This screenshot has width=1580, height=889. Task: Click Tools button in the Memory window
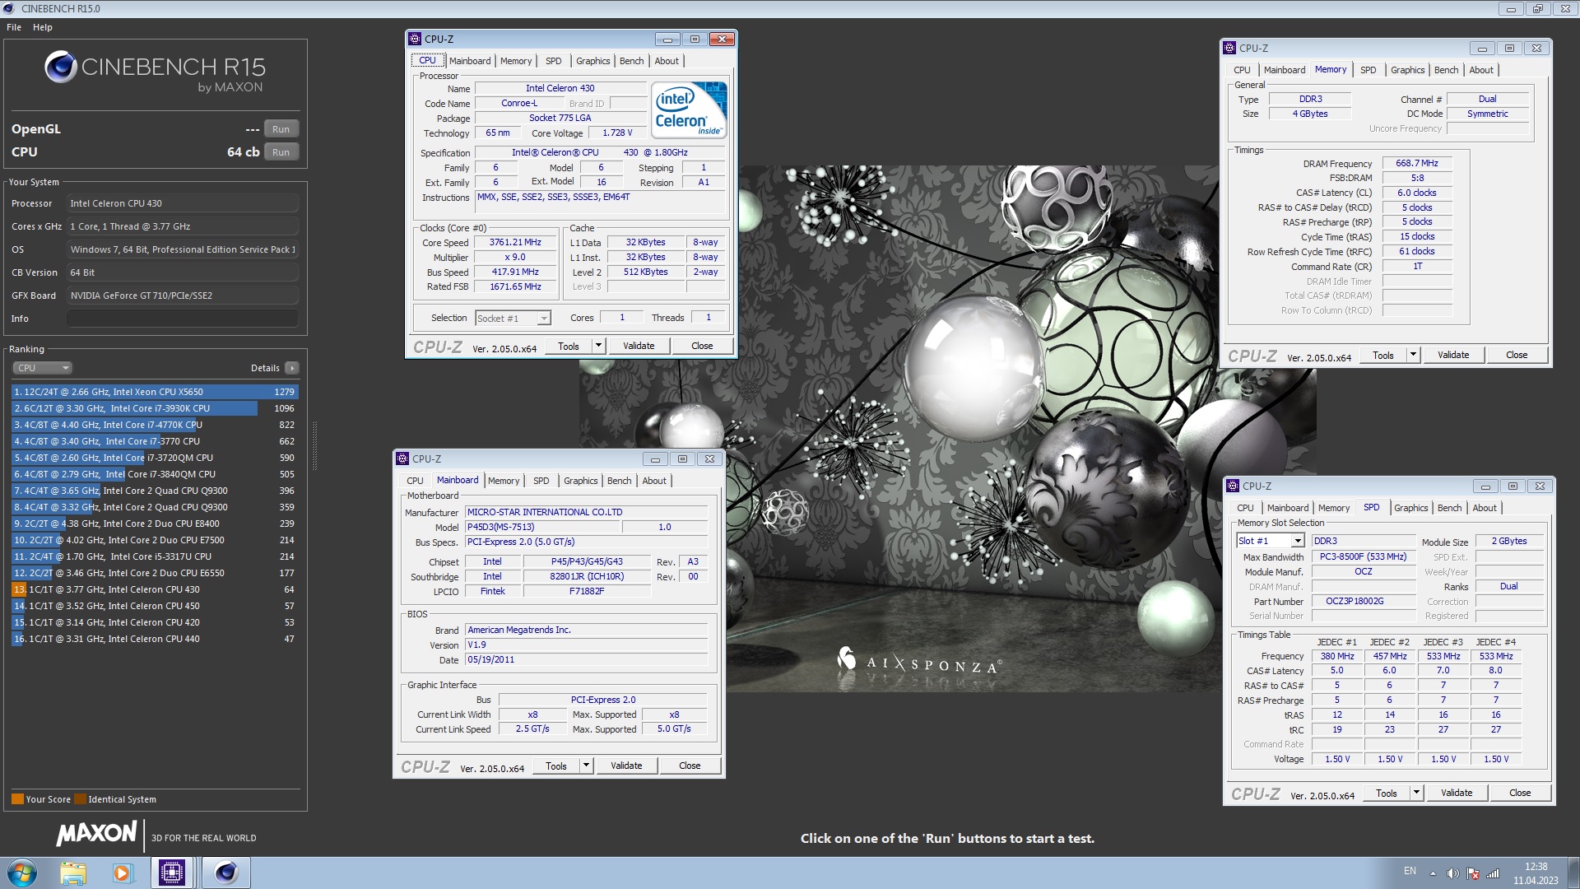(1383, 355)
